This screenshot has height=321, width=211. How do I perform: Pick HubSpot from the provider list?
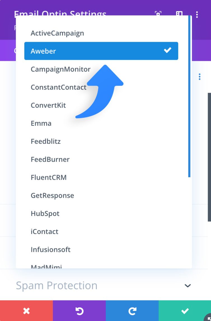coord(45,213)
